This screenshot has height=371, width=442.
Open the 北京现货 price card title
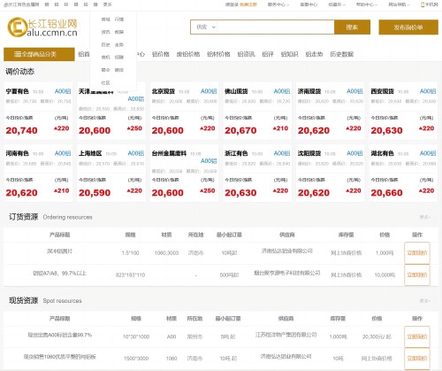(164, 91)
